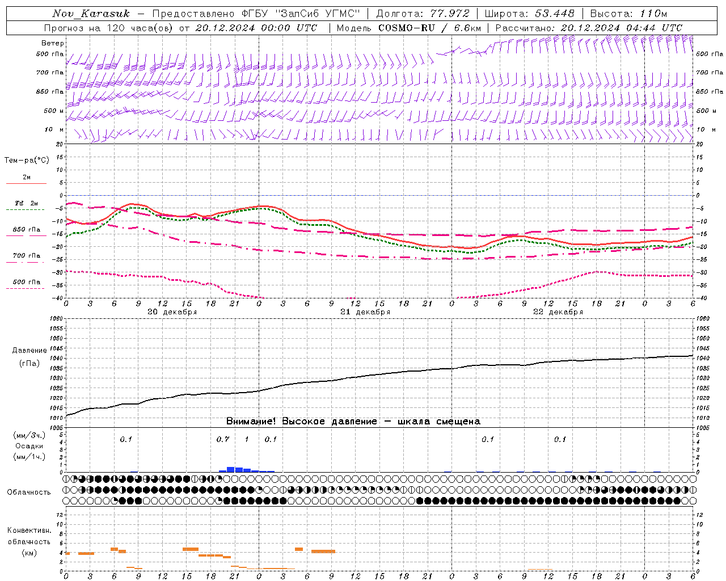This screenshot has width=726, height=581.
Task: Click the Ветер wind panel label
Action: (x=52, y=43)
